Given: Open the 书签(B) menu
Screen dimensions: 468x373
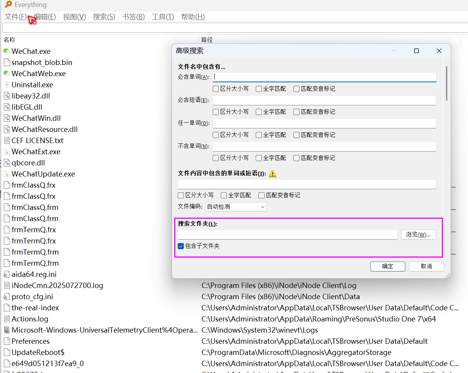Looking at the screenshot, I should pos(133,17).
